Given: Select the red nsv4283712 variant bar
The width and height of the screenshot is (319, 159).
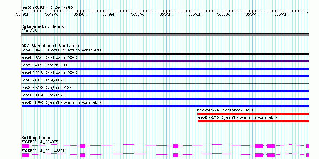Looking at the screenshot, I should [x=253, y=121].
